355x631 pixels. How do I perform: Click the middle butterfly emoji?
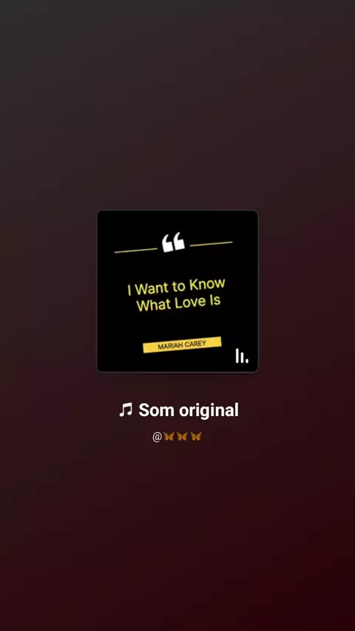[x=182, y=436]
